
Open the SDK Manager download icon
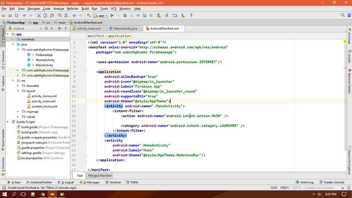point(183,15)
